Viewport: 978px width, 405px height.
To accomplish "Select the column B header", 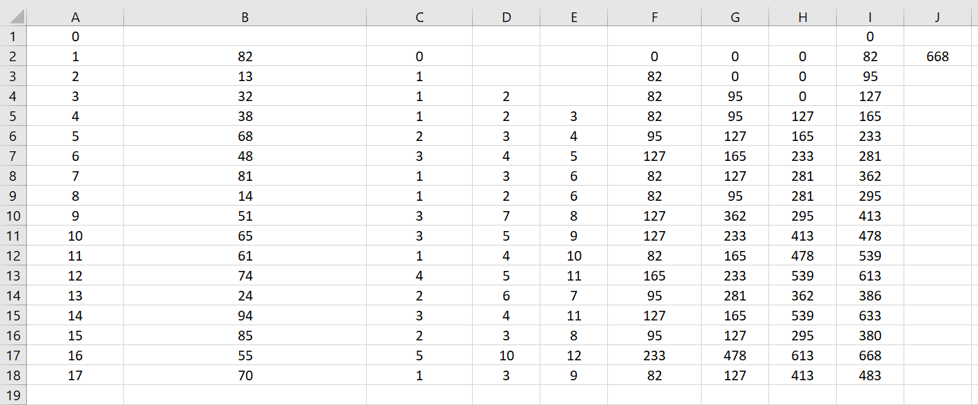I will (245, 17).
